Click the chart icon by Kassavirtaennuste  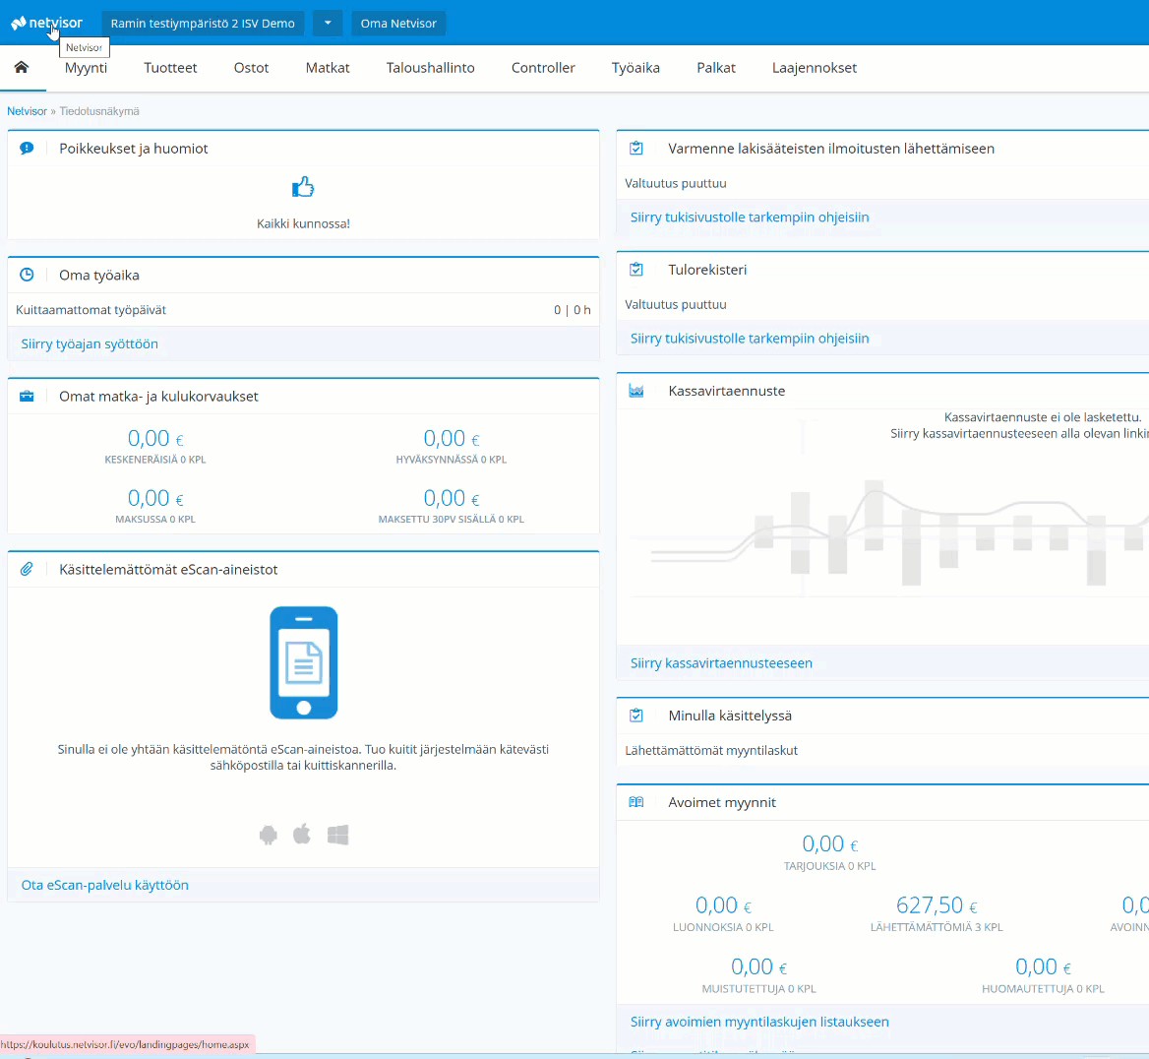point(636,391)
